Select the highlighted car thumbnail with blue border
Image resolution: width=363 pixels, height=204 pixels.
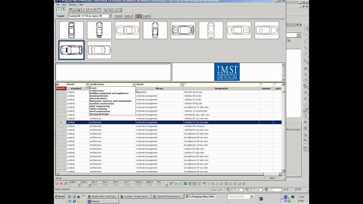coord(71,50)
